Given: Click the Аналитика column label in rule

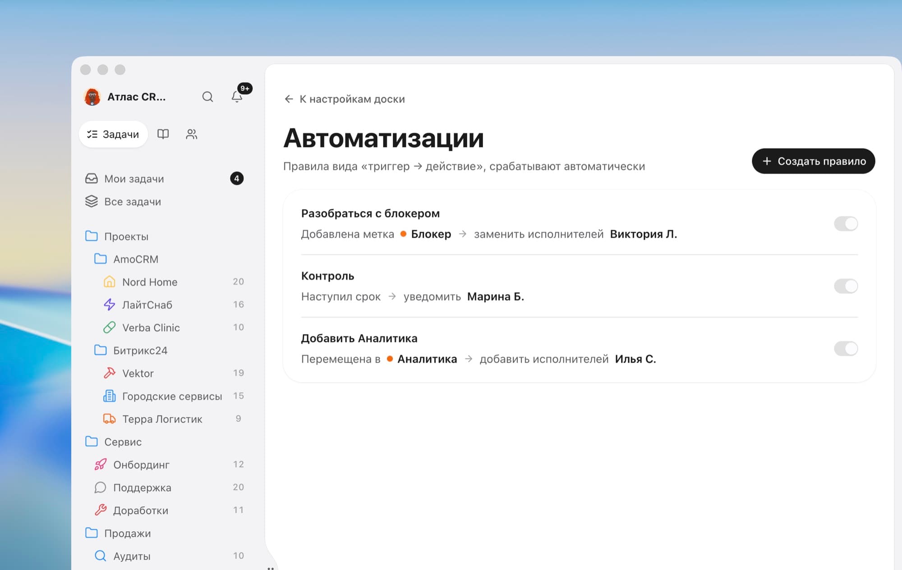Looking at the screenshot, I should click(422, 359).
